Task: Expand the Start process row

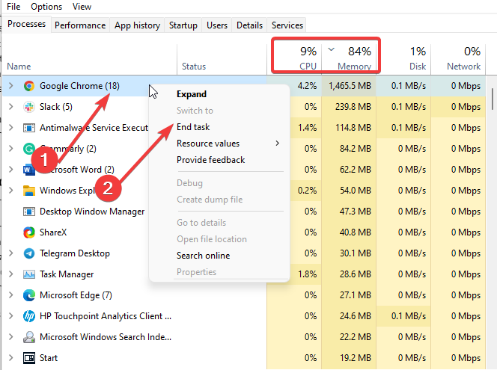Action: tap(10, 357)
